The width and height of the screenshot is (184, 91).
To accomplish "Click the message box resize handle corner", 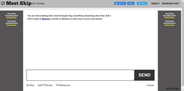I will (x=133, y=79).
